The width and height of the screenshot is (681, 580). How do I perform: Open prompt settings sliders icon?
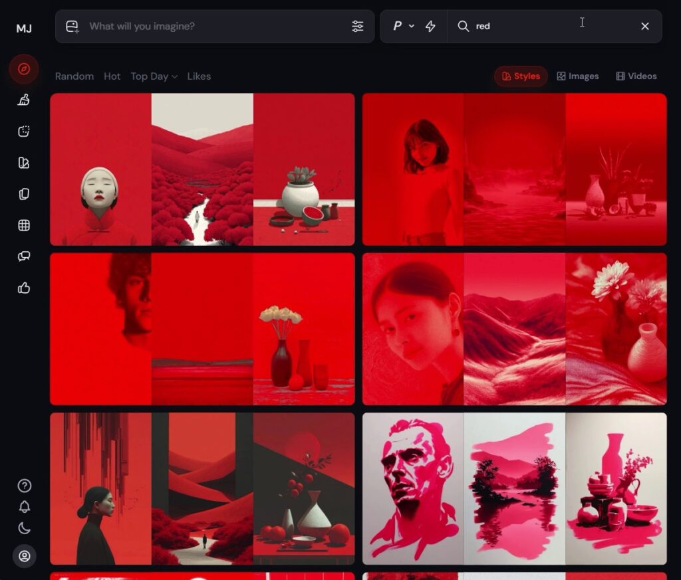coord(358,26)
